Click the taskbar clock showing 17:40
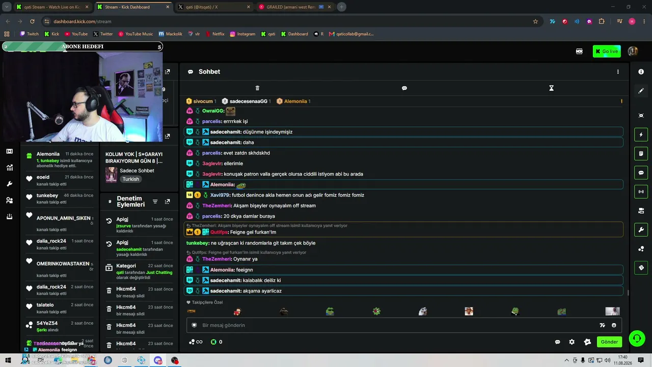 pyautogui.click(x=622, y=360)
